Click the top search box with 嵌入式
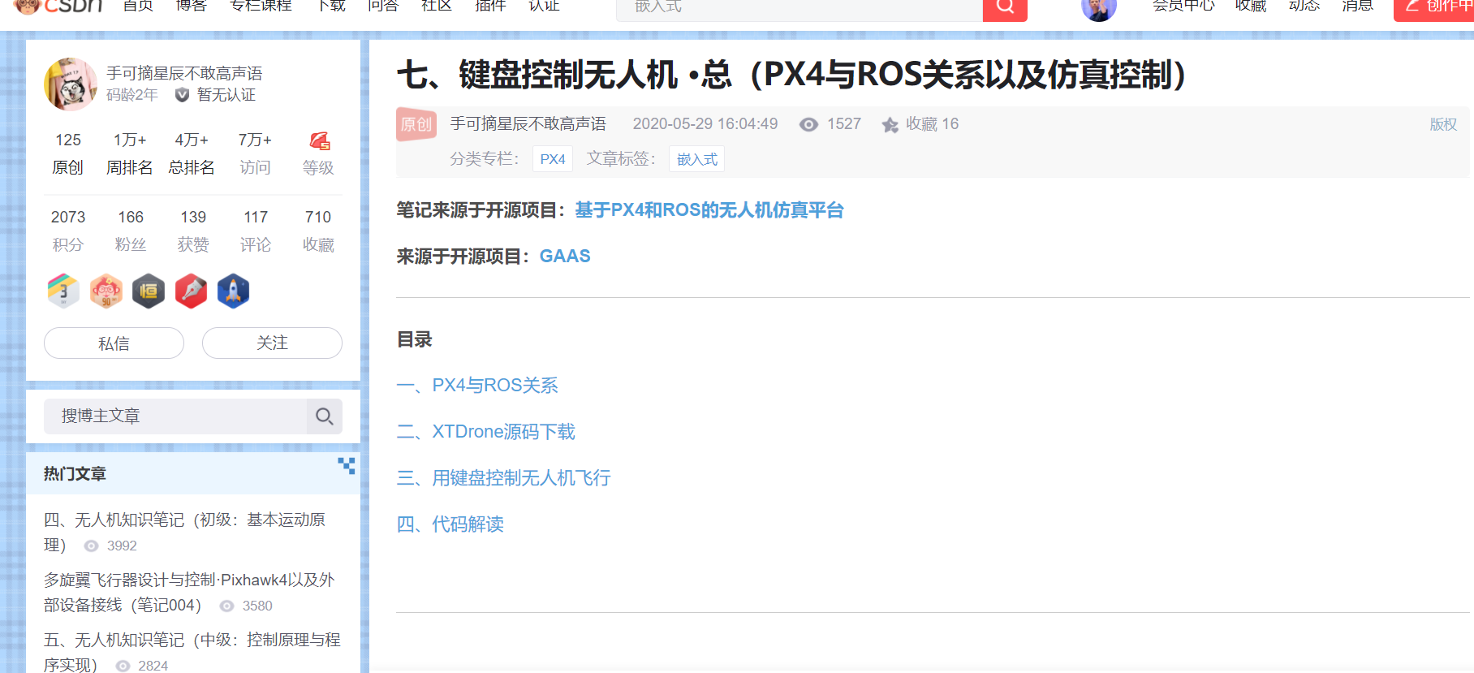Image resolution: width=1474 pixels, height=673 pixels. [x=799, y=8]
